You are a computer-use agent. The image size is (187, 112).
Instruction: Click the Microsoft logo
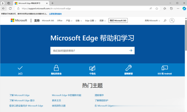click(x=19, y=20)
